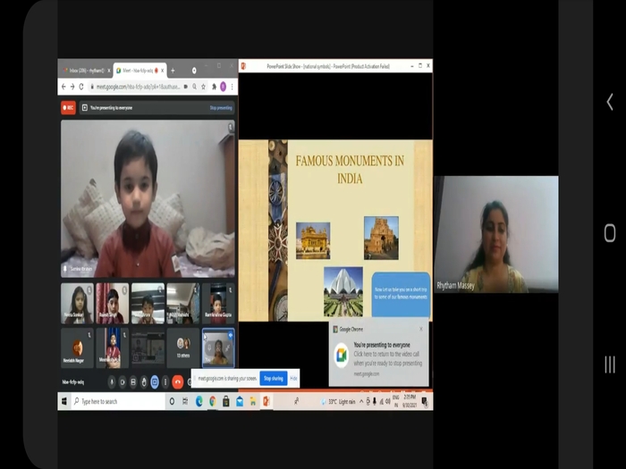Close the Meet tab
This screenshot has height=469, width=626.
(x=163, y=71)
